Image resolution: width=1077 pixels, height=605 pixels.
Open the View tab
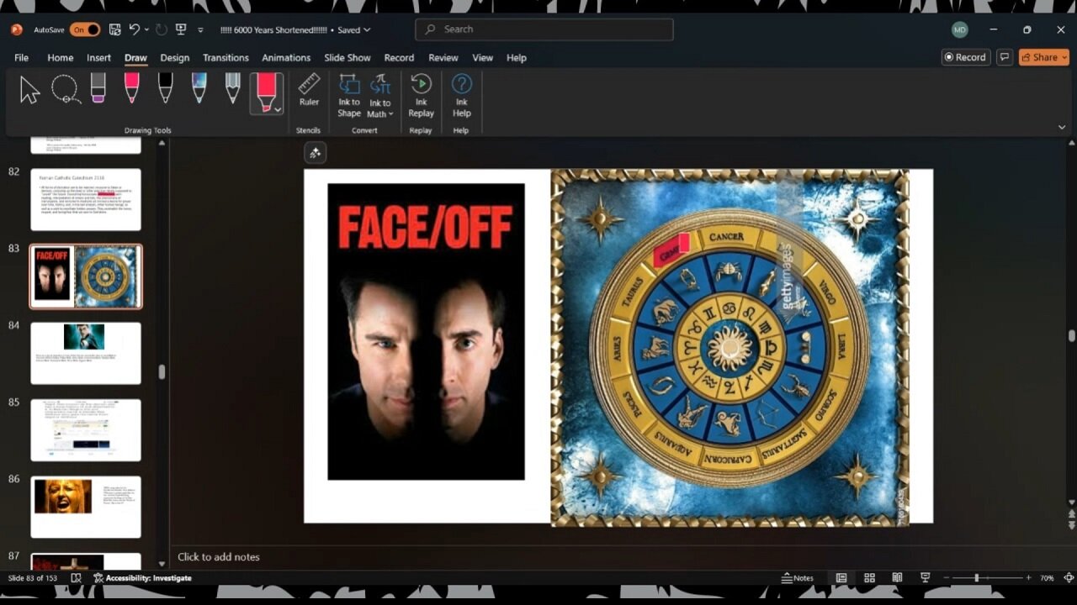coord(482,58)
